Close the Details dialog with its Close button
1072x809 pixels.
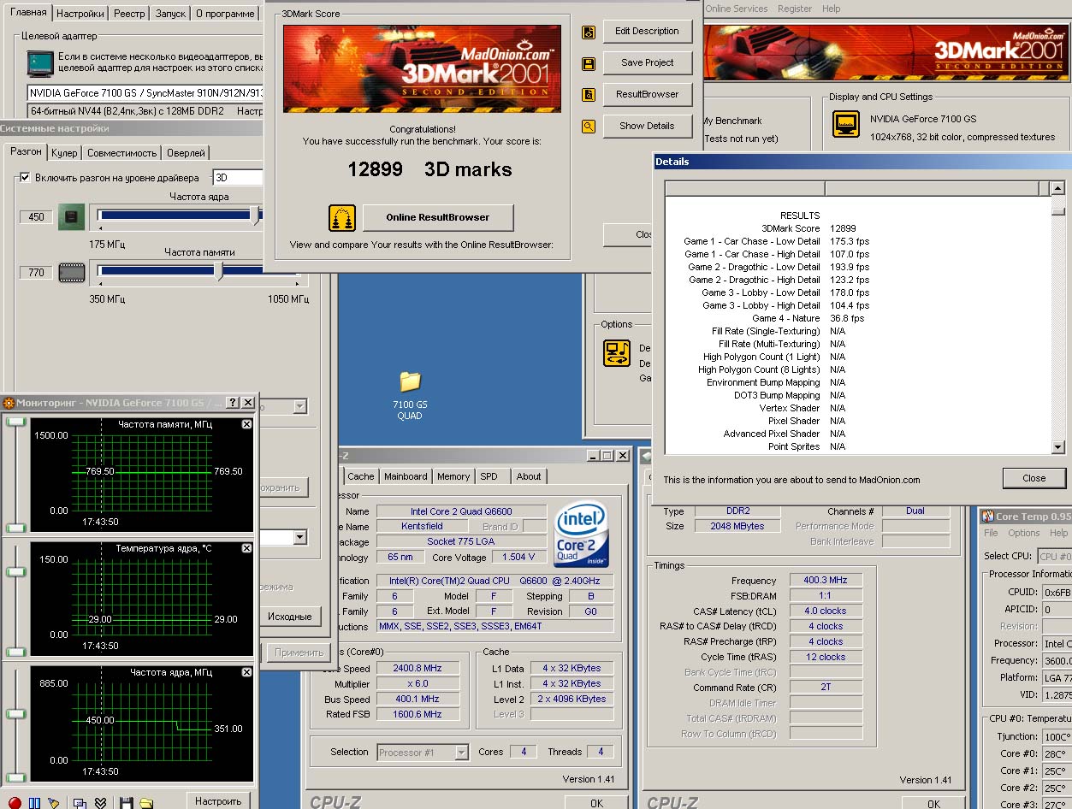[1034, 479]
